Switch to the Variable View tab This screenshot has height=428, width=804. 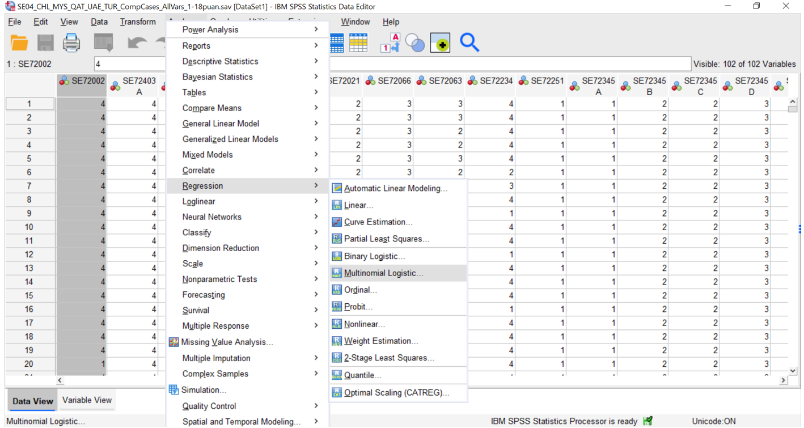pyautogui.click(x=87, y=400)
